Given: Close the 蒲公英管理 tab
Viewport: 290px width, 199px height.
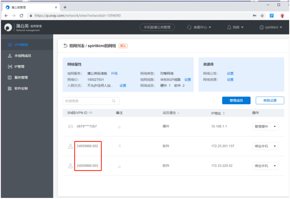Looking at the screenshot, I should [56, 8].
